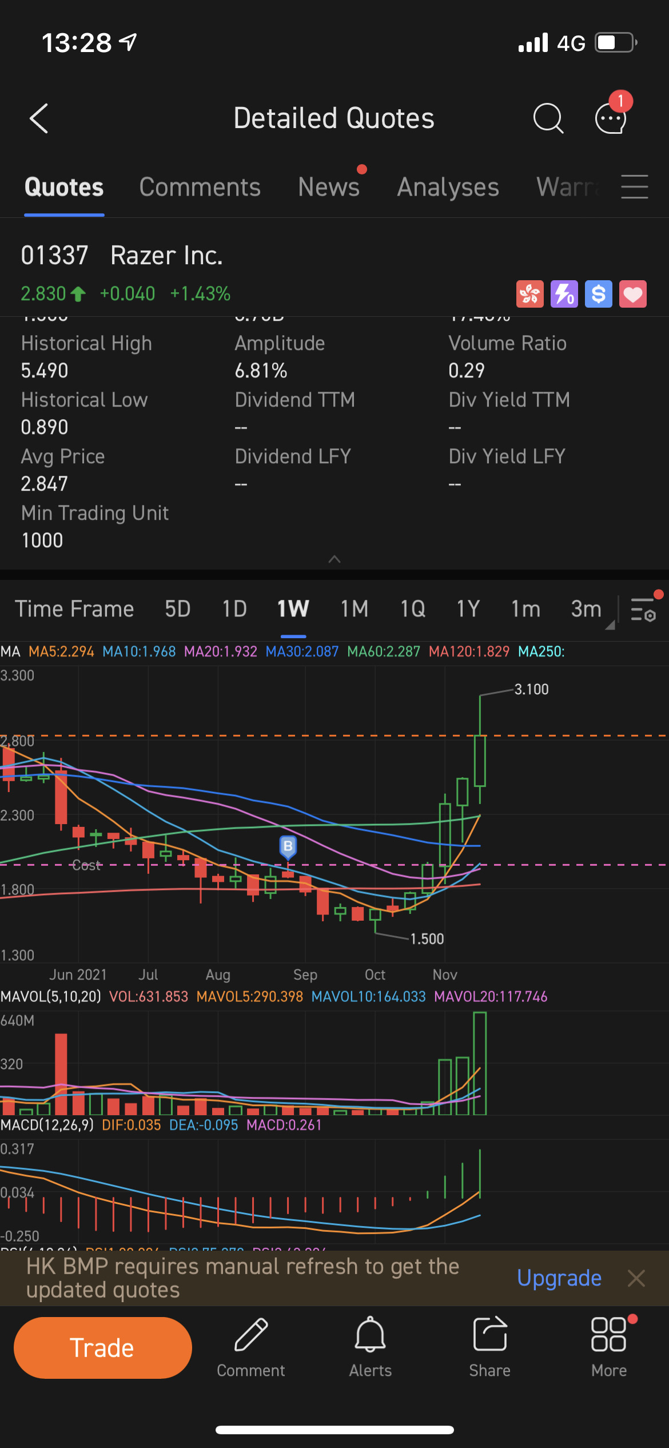Tap the MAVOL(5,10,20) indicator title
The height and width of the screenshot is (1448, 669).
[x=51, y=997]
